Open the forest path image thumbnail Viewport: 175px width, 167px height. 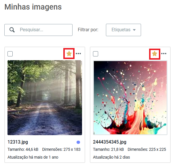pos(45,98)
